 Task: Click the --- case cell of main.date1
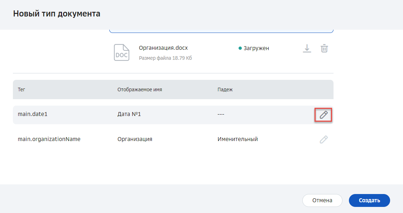[221, 114]
